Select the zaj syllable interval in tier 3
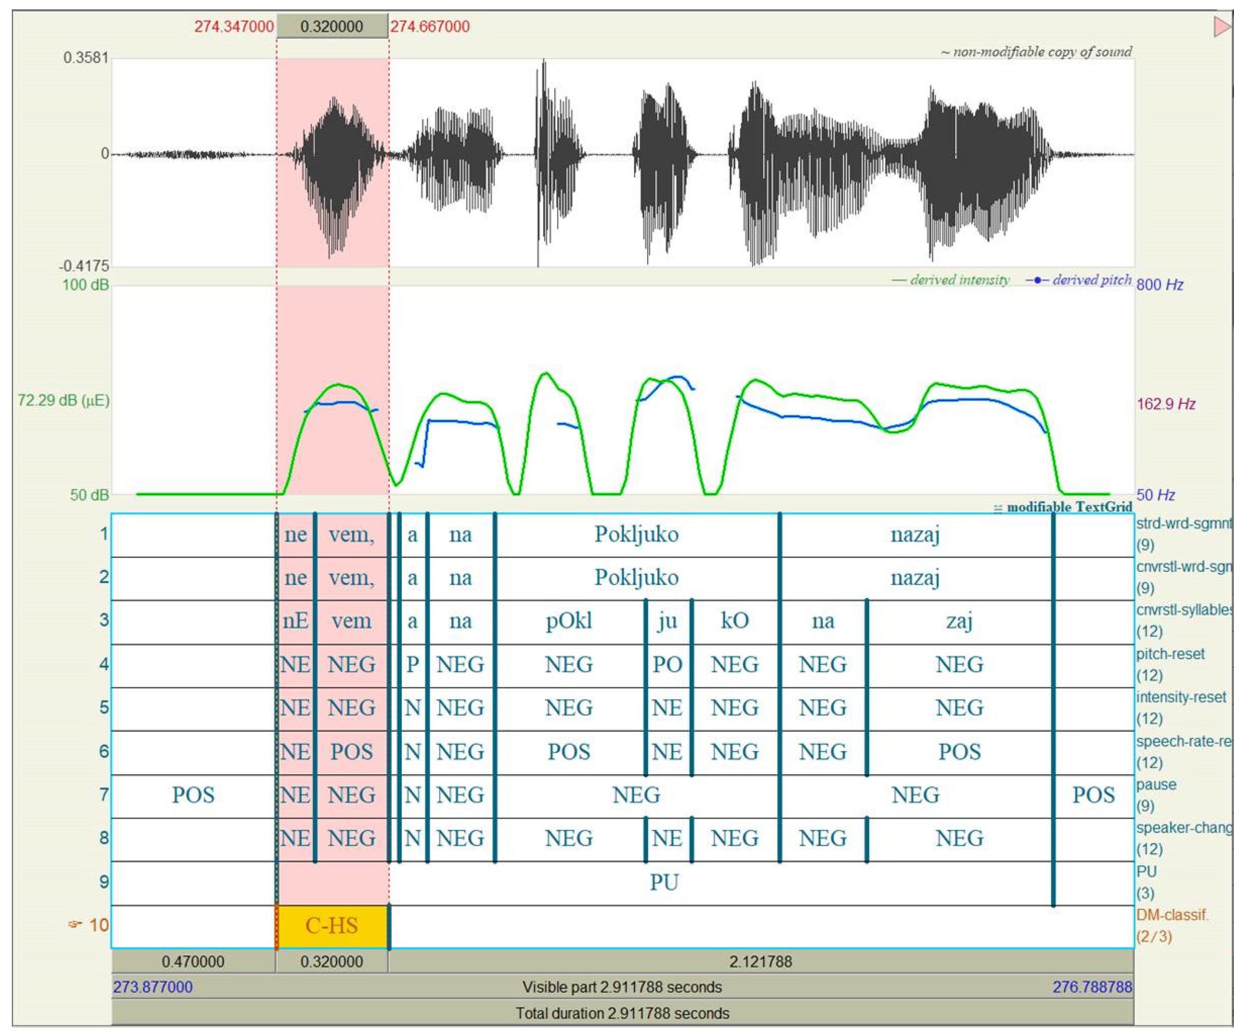The width and height of the screenshot is (1243, 1035). click(x=959, y=621)
